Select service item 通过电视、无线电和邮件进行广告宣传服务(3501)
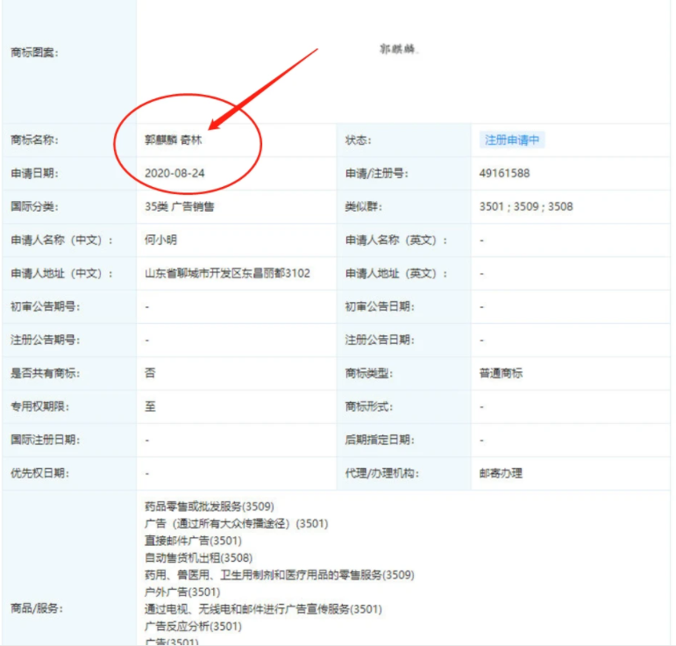 click(263, 609)
